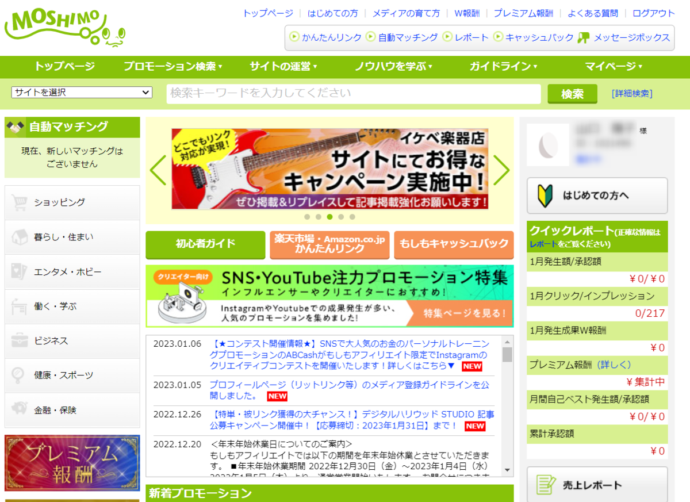690x502 pixels.
Task: Open the イケベ楽器店 campaign banner
Action: [329, 168]
